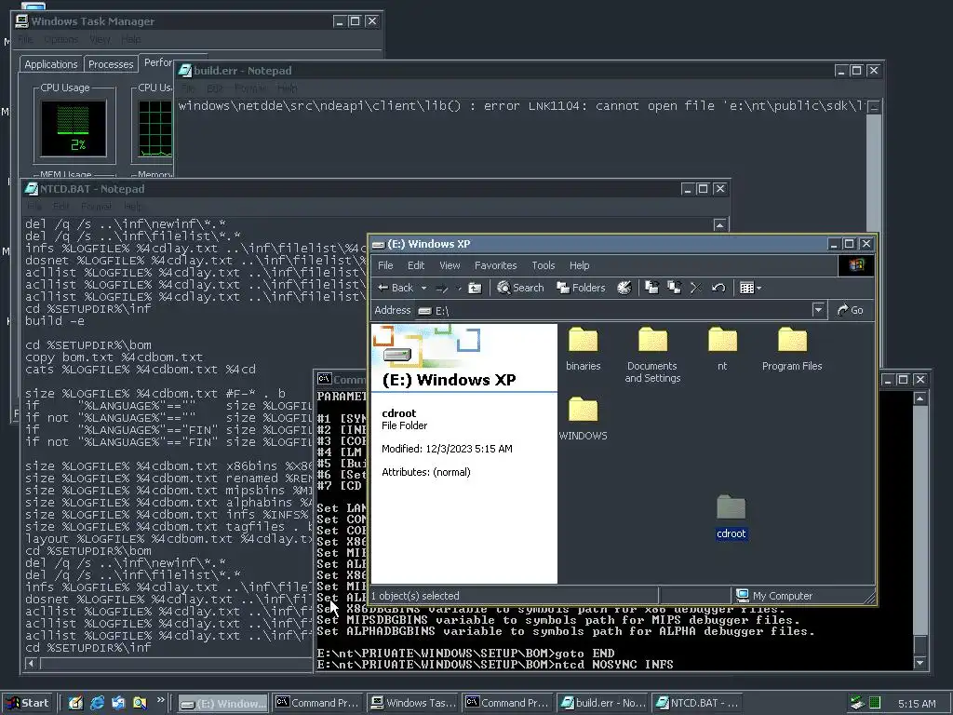Go up one folder level in Explorer
Screen dimensions: 953x715
(x=475, y=289)
